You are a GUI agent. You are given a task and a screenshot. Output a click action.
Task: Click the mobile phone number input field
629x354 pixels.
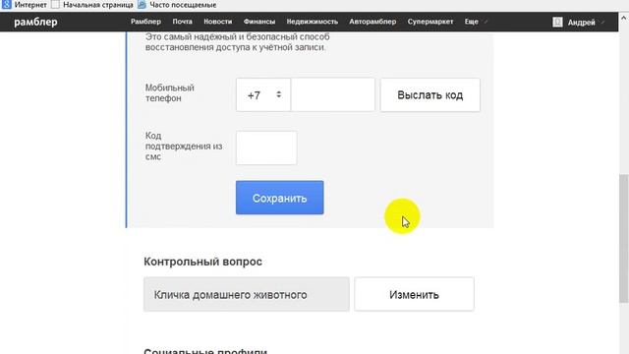click(333, 95)
